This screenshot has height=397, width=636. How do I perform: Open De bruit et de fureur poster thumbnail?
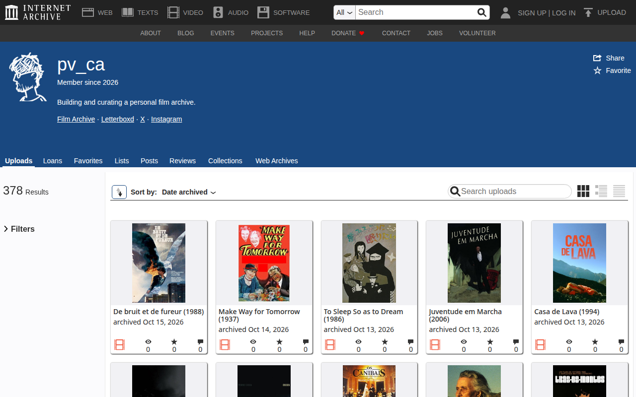pyautogui.click(x=159, y=263)
